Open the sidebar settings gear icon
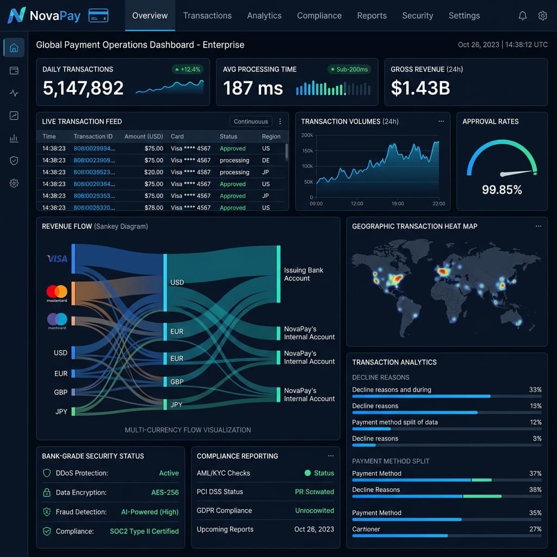557x557 pixels. pos(14,183)
